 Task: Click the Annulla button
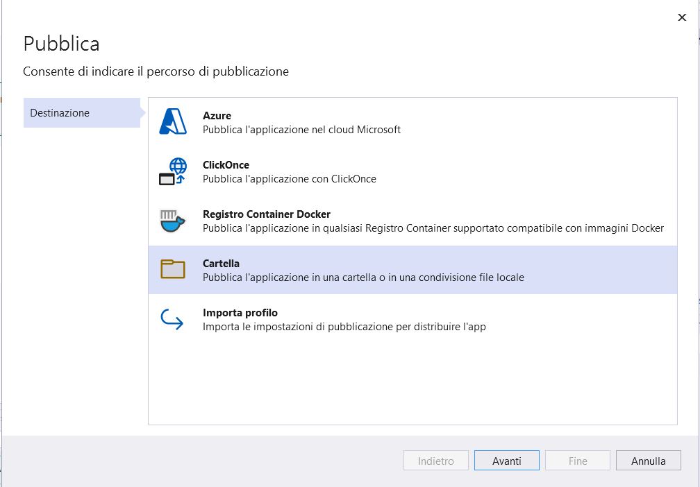click(648, 461)
